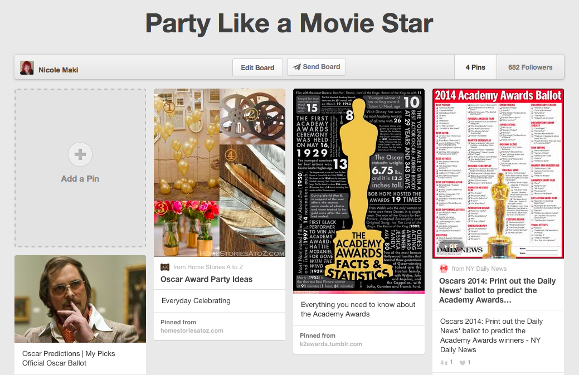This screenshot has width=579, height=375.
Task: Click the paper plane icon on Send Board
Action: (296, 67)
